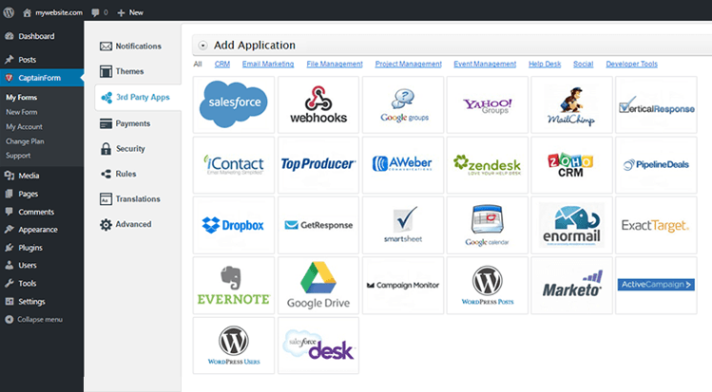Select the Salesforce application tile
Viewport: 712px width, 392px height.
click(234, 104)
